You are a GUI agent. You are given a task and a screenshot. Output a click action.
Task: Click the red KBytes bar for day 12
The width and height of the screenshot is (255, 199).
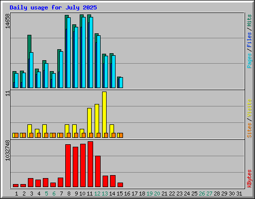(x=98, y=172)
